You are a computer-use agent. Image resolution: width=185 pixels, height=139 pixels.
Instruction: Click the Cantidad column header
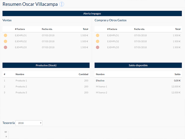click(83, 74)
